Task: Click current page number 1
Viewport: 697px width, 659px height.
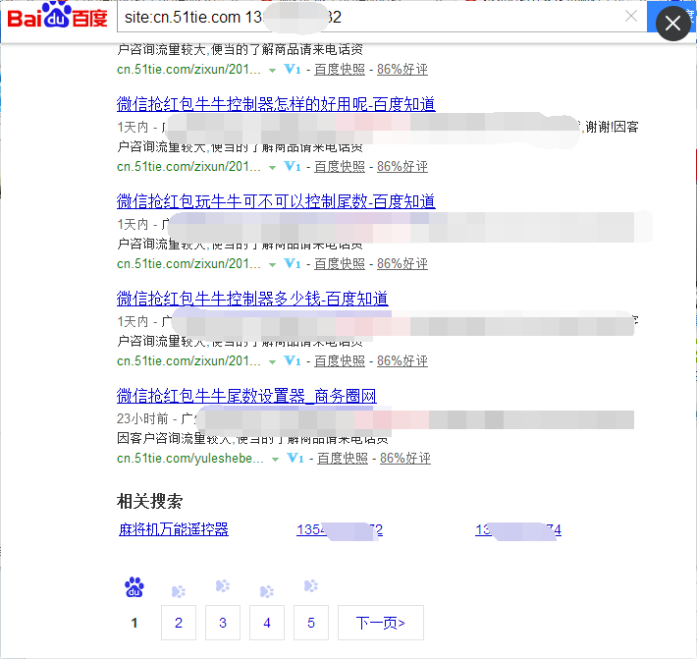Action: pyautogui.click(x=134, y=623)
